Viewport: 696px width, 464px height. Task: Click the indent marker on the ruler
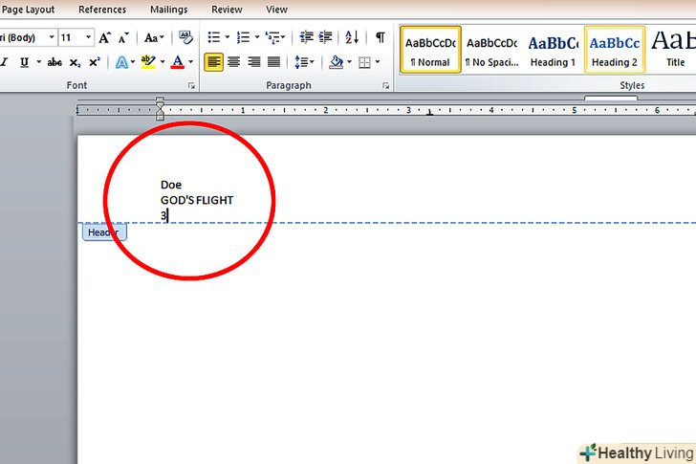tap(161, 109)
